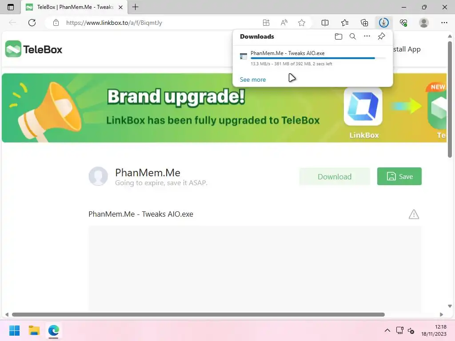Viewport: 455px width, 341px height.
Task: Open split screen icon
Action: click(325, 23)
